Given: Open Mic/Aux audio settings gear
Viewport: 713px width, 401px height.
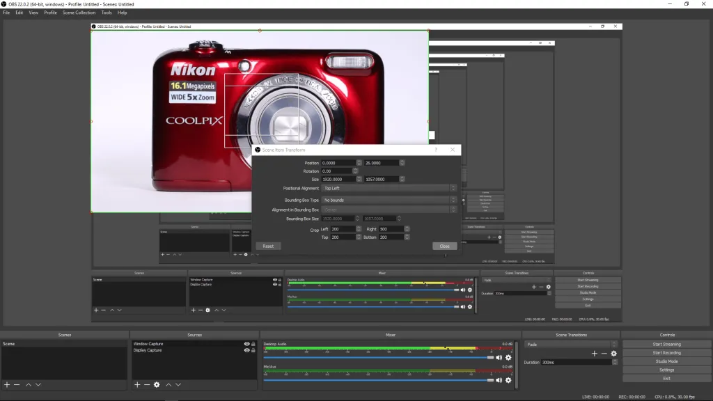Looking at the screenshot, I should 508,380.
